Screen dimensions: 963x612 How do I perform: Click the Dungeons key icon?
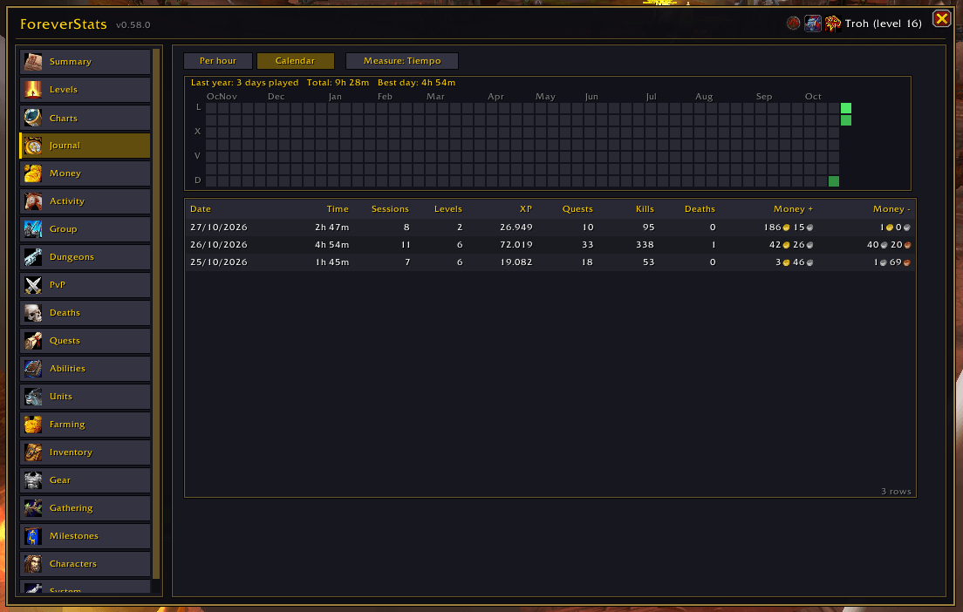tap(33, 257)
